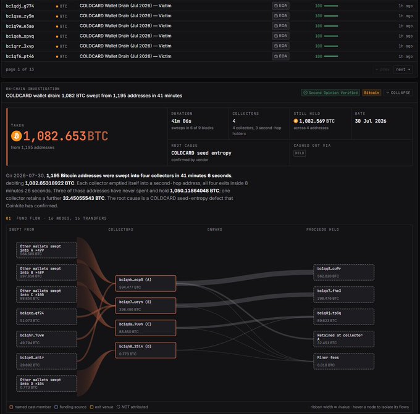The image size is (420, 414).
Task: Open address bc1qrr…3xvp
Action: coord(20,46)
